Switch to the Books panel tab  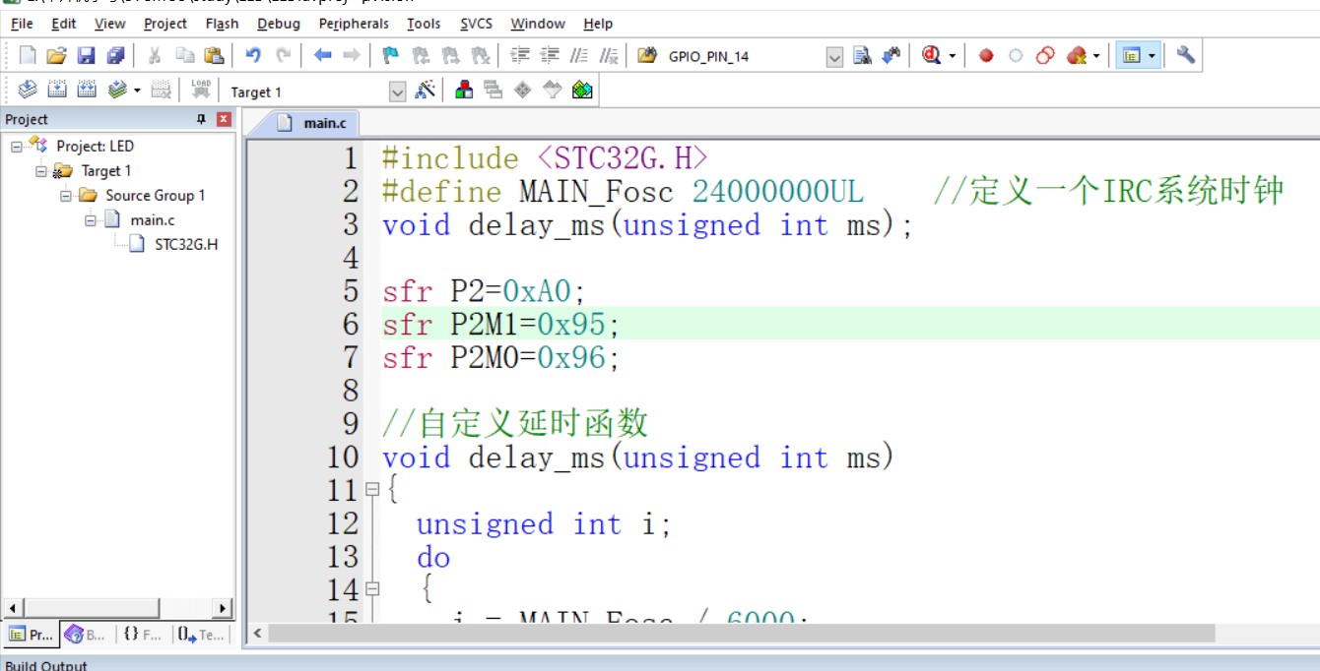click(87, 635)
